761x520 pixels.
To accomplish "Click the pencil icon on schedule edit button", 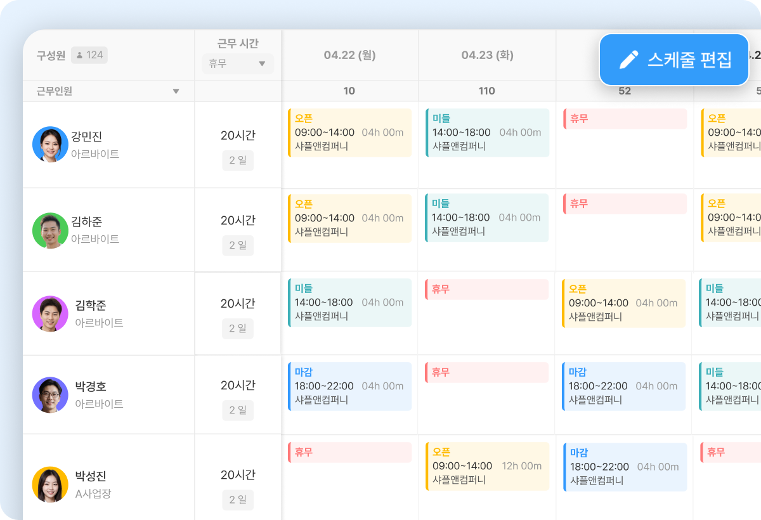I will click(628, 60).
